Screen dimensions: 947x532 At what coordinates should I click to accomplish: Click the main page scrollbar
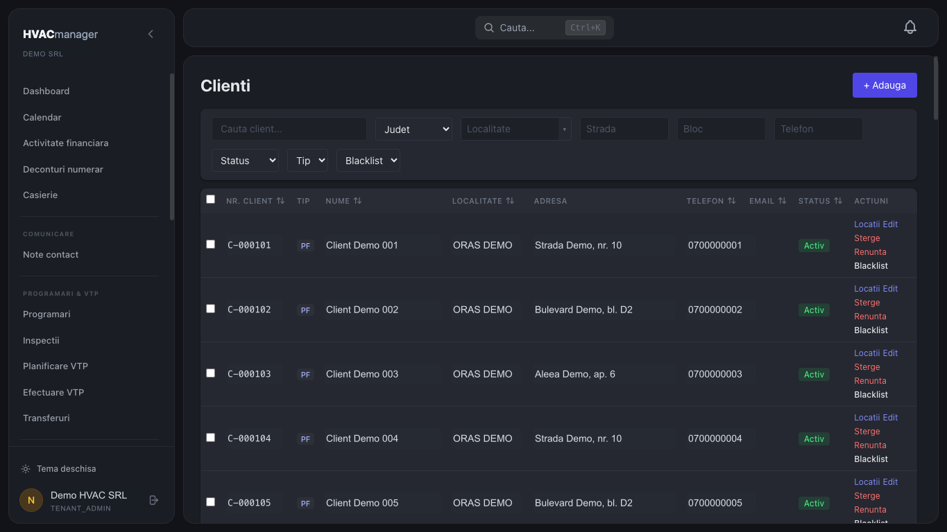(936, 88)
